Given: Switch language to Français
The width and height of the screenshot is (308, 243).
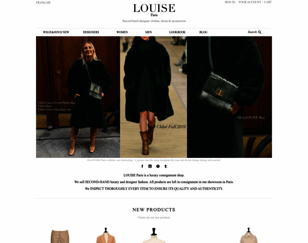Looking at the screenshot, I should click(x=43, y=2).
